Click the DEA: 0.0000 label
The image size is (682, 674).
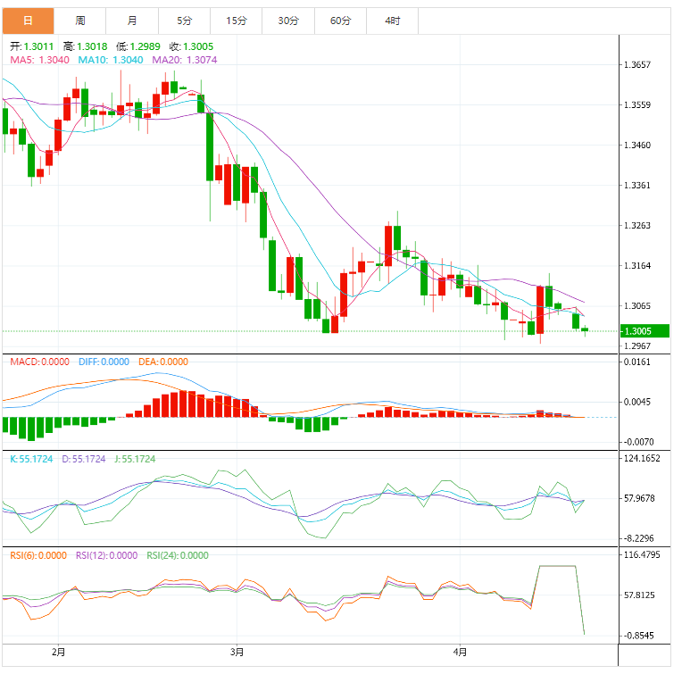[x=163, y=362]
